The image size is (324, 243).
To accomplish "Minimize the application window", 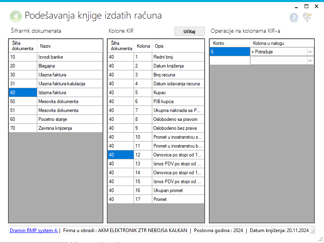I will point(295,6).
